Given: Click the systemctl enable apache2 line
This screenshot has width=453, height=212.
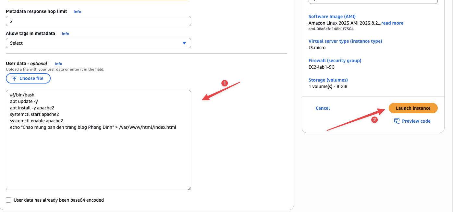Looking at the screenshot, I should [x=37, y=121].
